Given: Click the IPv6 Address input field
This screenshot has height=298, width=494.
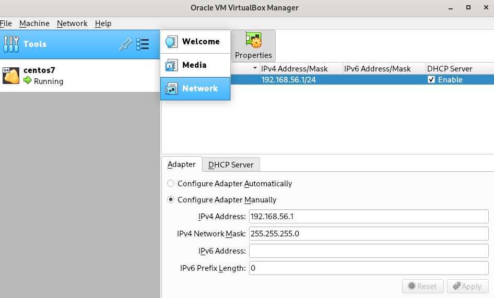Looking at the screenshot, I should pos(369,251).
